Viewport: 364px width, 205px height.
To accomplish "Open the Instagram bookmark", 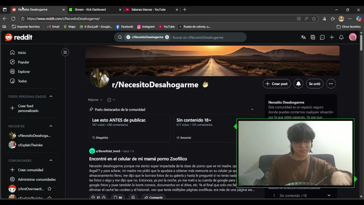I will (x=146, y=26).
